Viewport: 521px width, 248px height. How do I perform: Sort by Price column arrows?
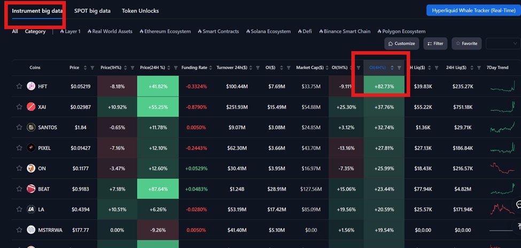click(x=85, y=68)
